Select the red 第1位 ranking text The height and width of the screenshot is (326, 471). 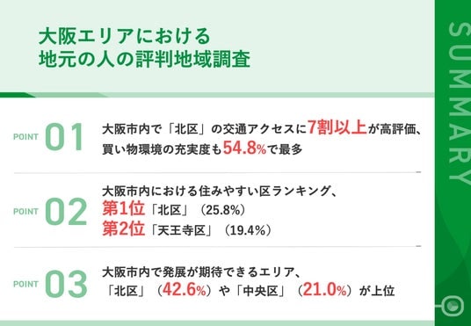[x=123, y=209]
